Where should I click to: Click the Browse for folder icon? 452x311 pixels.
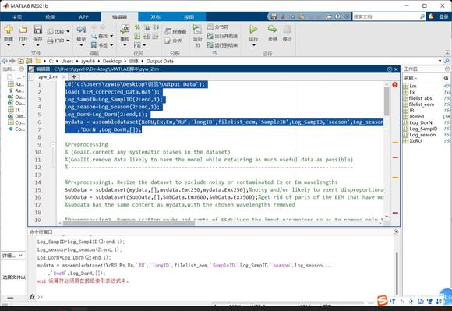point(29,61)
